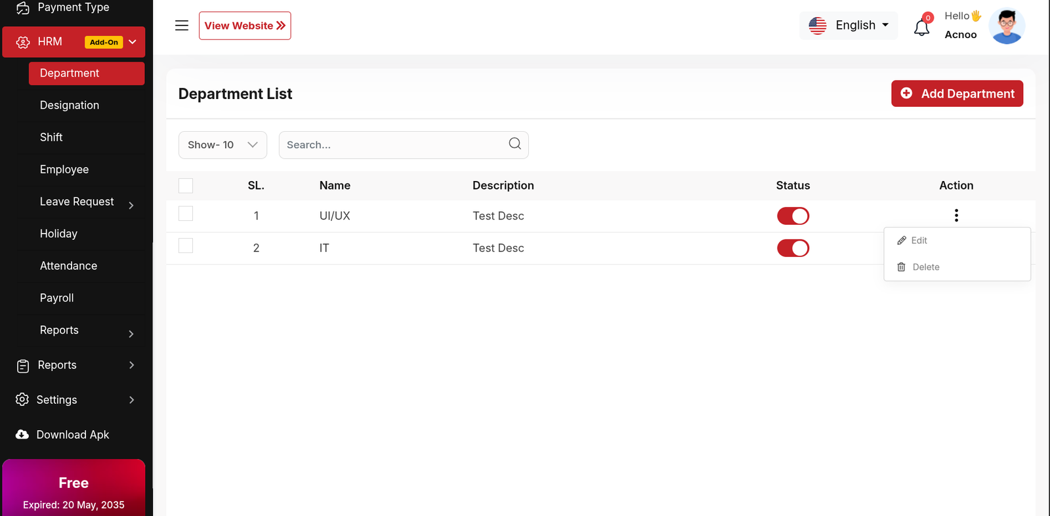Open the Show- 10 entries dropdown
The height and width of the screenshot is (516, 1050).
pos(222,145)
